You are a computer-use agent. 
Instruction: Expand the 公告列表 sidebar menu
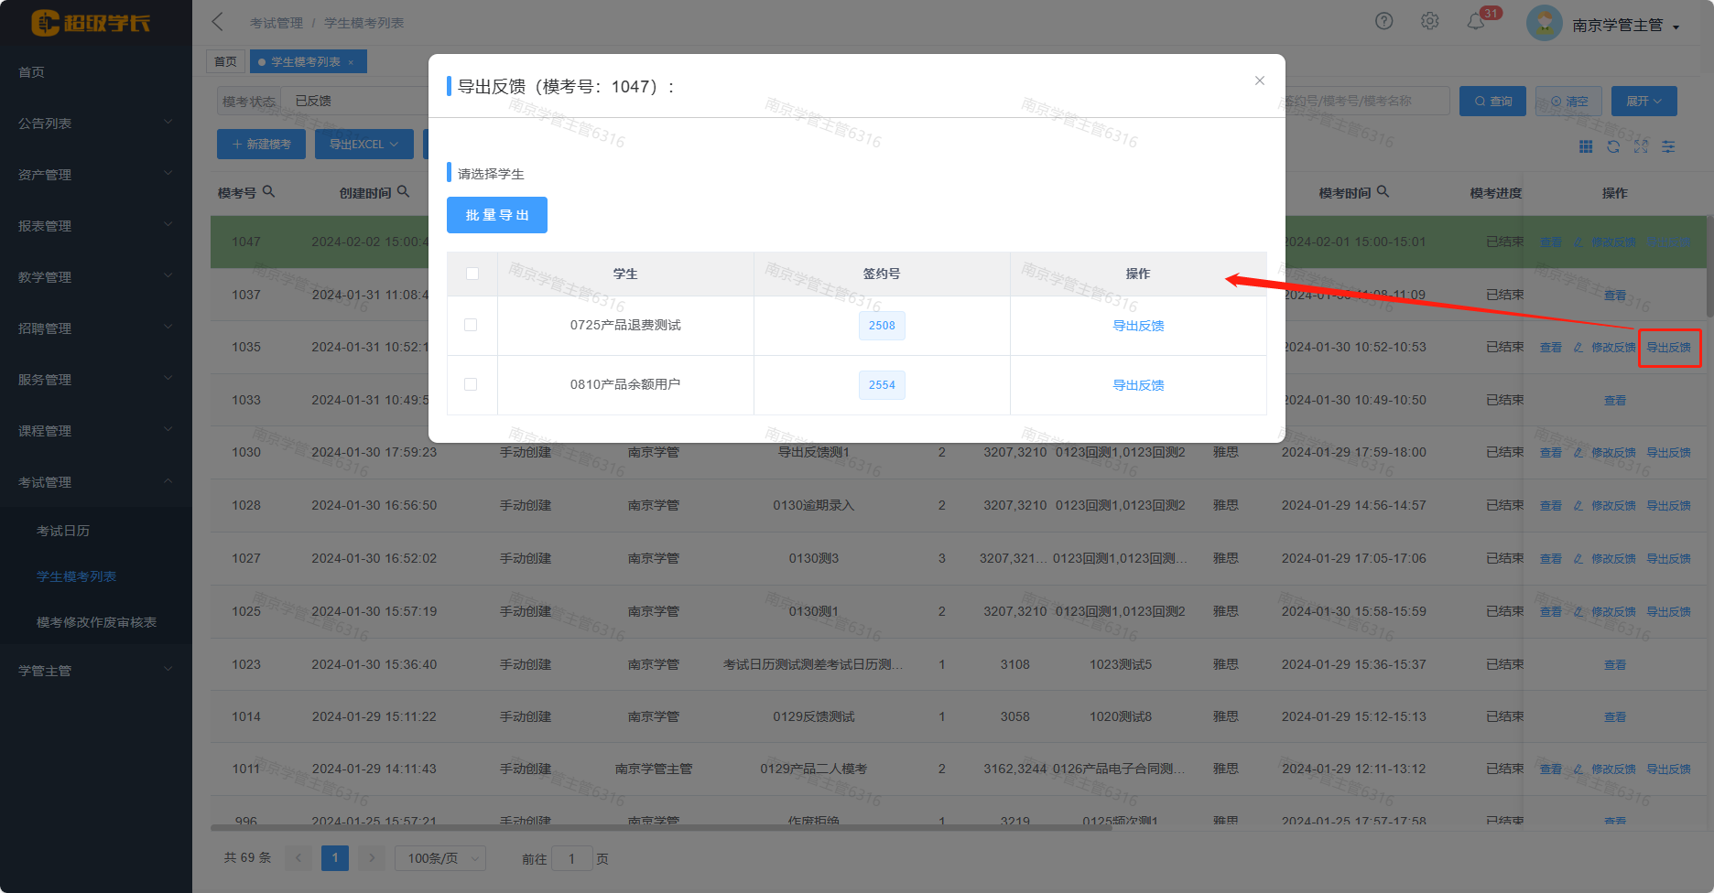click(95, 123)
